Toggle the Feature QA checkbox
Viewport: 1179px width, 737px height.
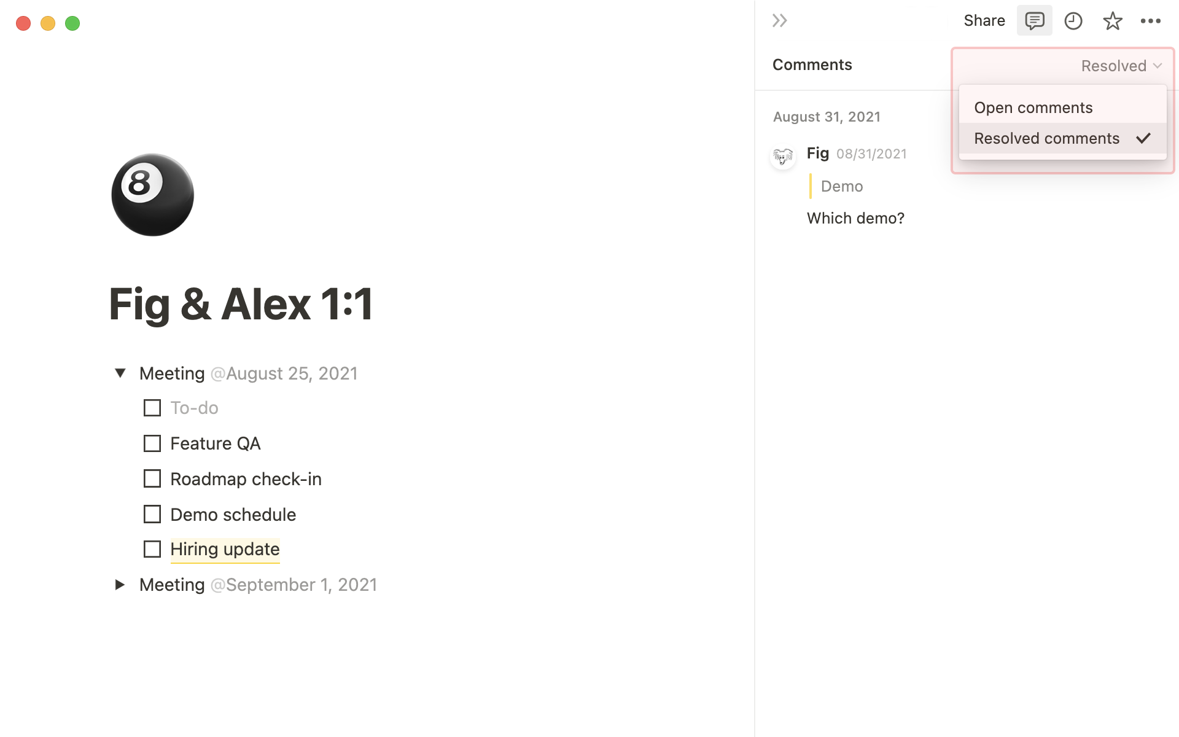pos(152,443)
